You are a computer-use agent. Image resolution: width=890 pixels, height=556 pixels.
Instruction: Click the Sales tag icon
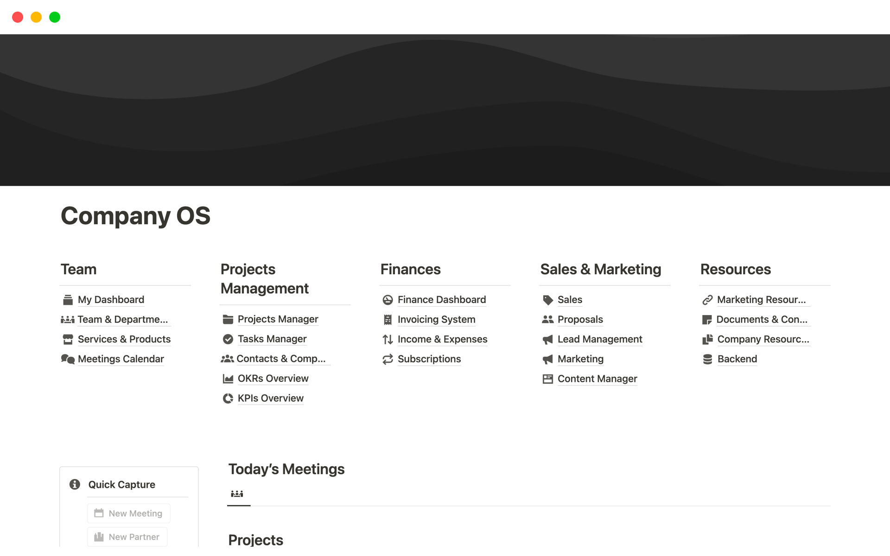coord(547,300)
